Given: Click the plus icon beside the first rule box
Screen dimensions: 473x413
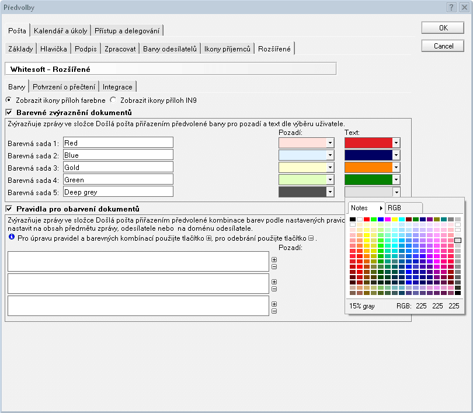Looking at the screenshot, I should pyautogui.click(x=274, y=260).
